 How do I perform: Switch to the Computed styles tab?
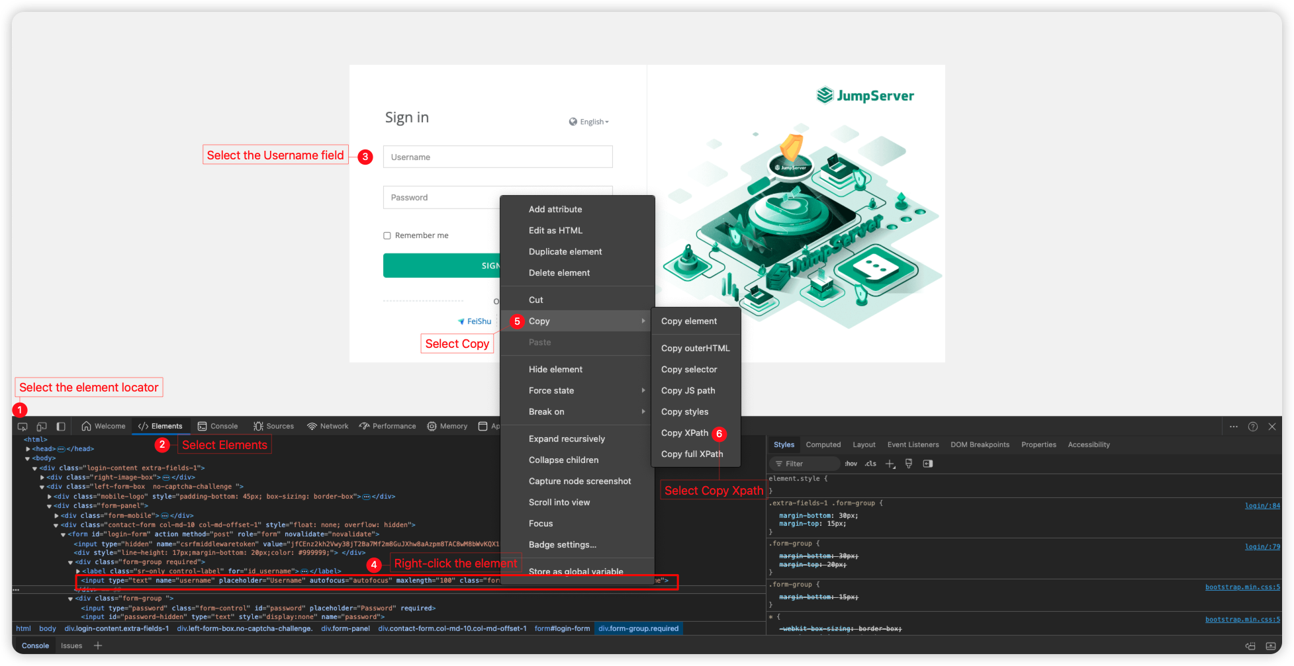(x=823, y=445)
